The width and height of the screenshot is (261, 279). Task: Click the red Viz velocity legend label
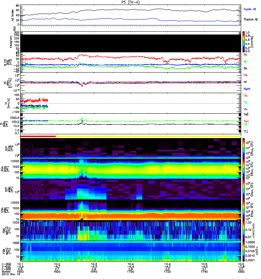point(246,96)
